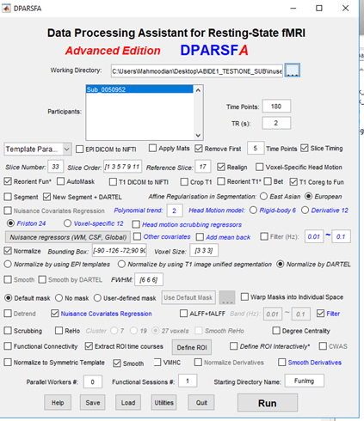Select the East Asian radio button
Screen dimensions: 364x421
263,197
